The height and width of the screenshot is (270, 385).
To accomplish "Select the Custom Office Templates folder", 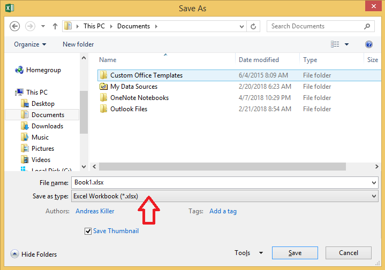I will pyautogui.click(x=239, y=75).
